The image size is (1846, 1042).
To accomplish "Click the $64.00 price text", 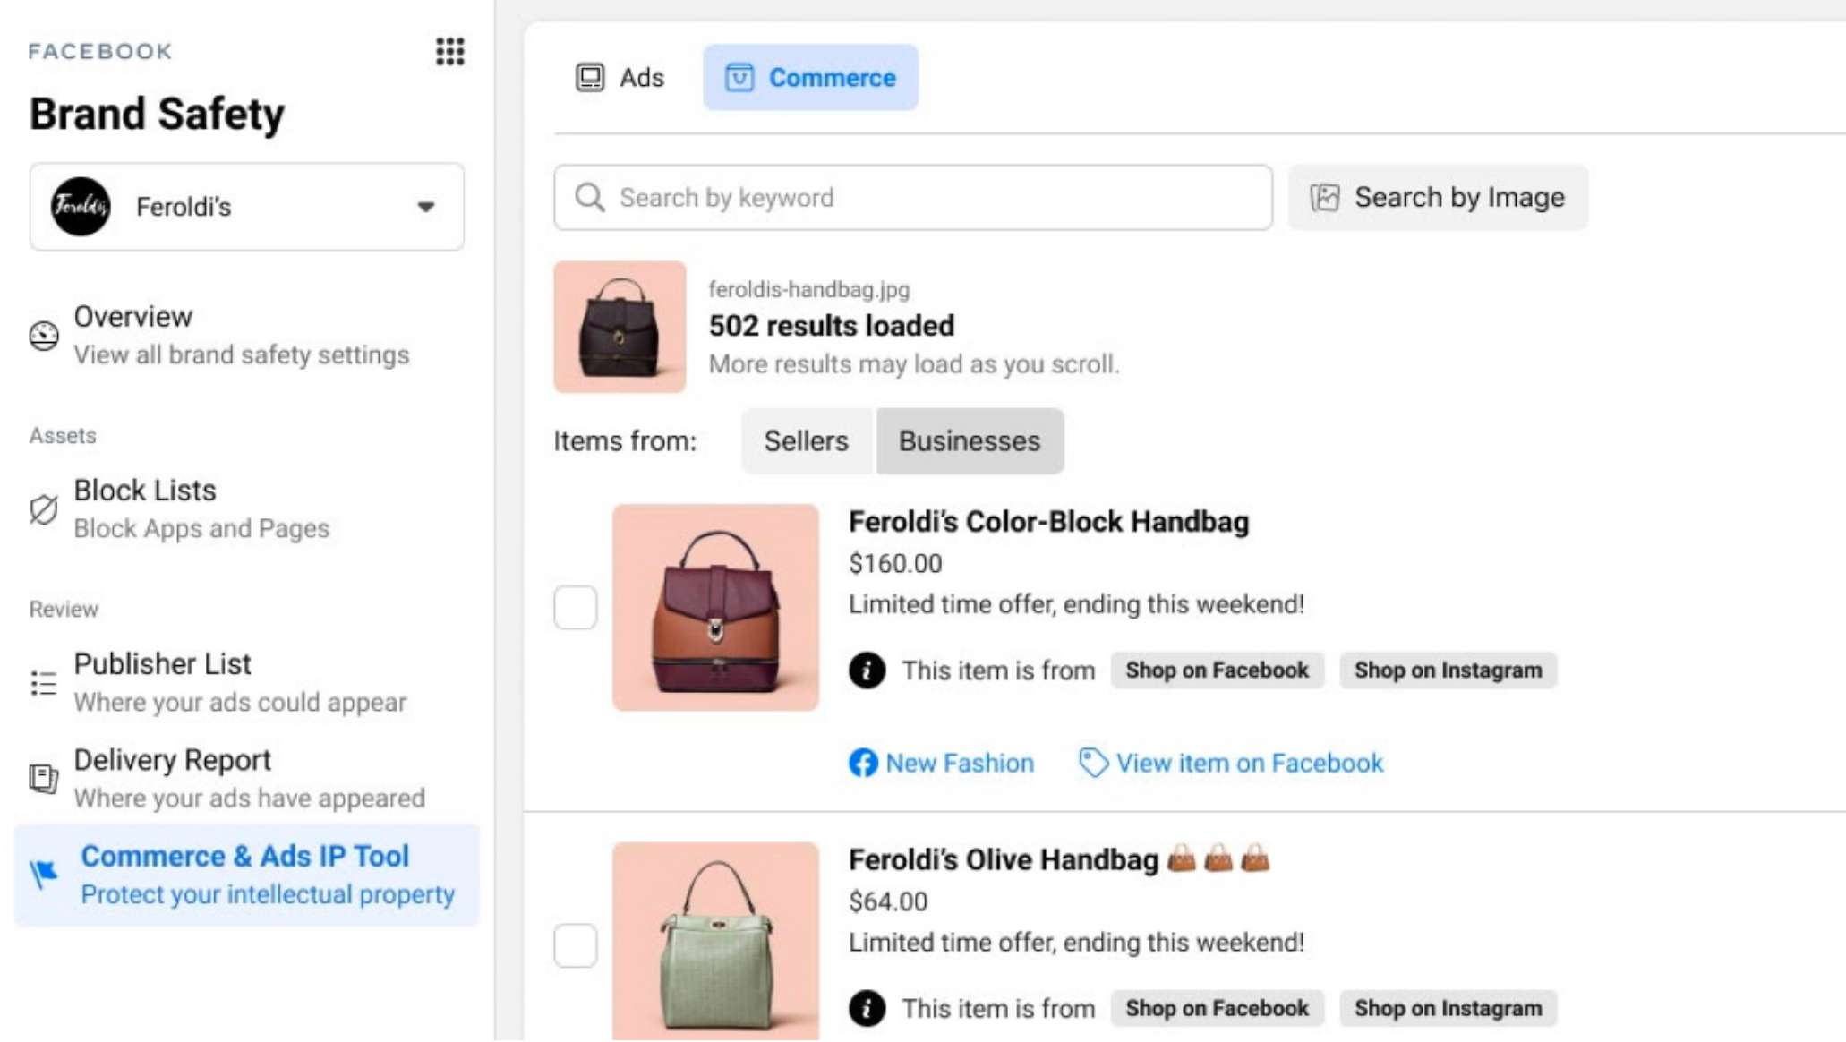I will (x=888, y=902).
